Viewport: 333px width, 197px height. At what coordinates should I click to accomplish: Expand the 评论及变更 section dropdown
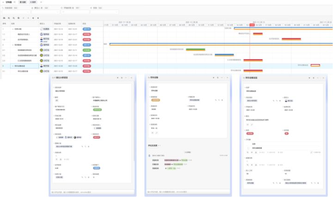(x=160, y=145)
